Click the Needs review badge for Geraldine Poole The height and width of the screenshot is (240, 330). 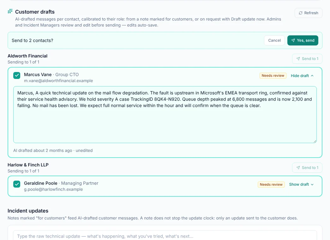(x=271, y=184)
